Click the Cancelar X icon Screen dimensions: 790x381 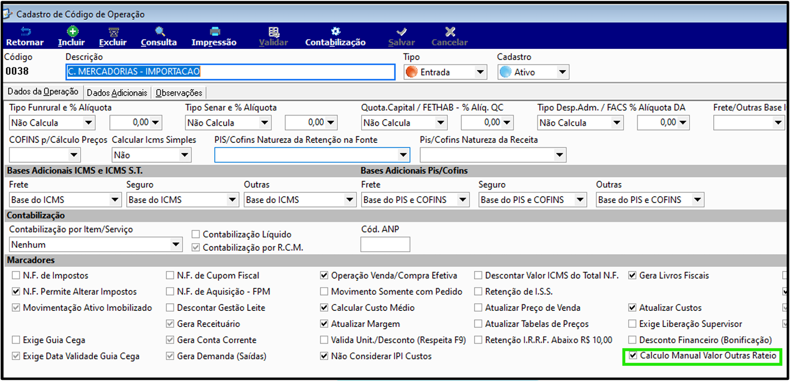[450, 32]
